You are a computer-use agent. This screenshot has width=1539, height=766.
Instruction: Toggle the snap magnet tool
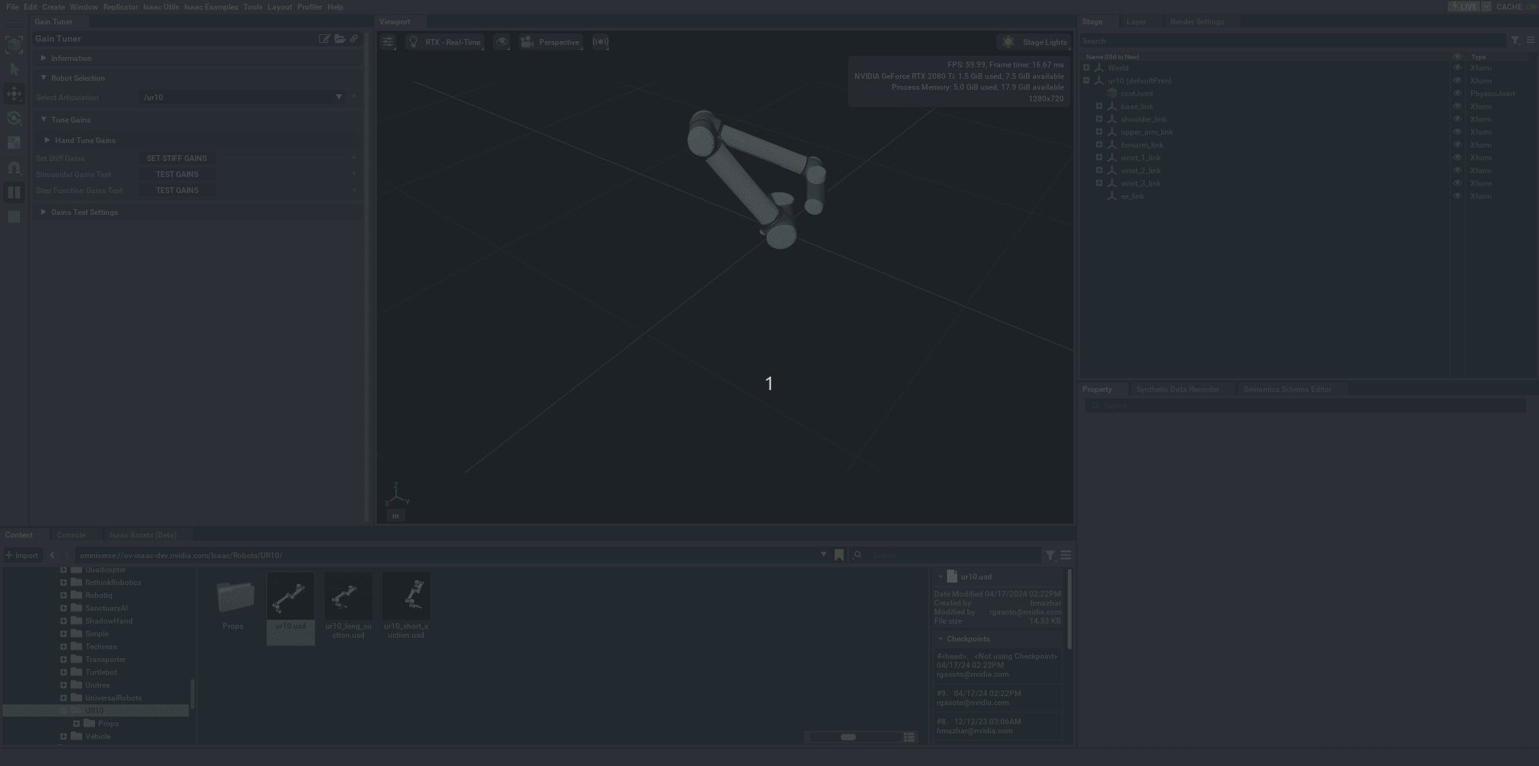coord(14,167)
